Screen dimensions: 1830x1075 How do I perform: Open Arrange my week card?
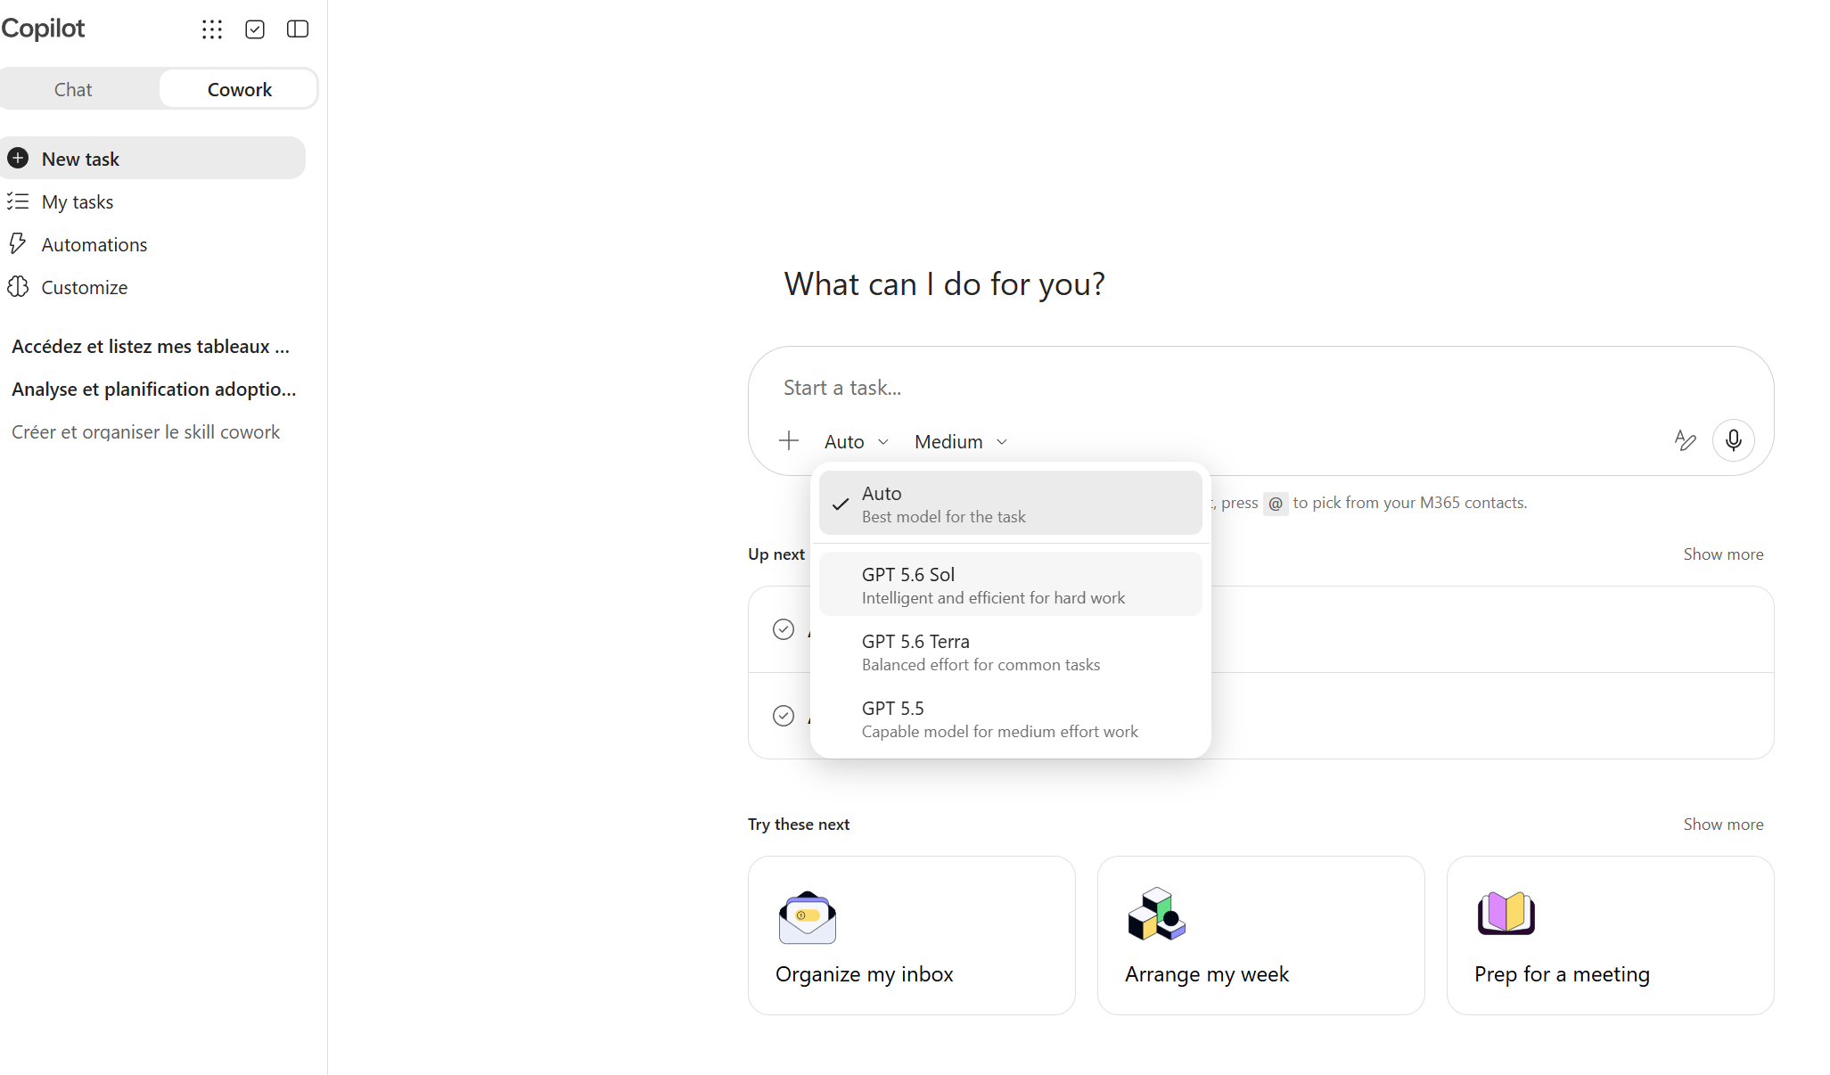(x=1261, y=935)
